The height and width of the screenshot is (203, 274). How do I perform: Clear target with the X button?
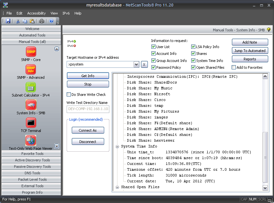click(x=144, y=65)
